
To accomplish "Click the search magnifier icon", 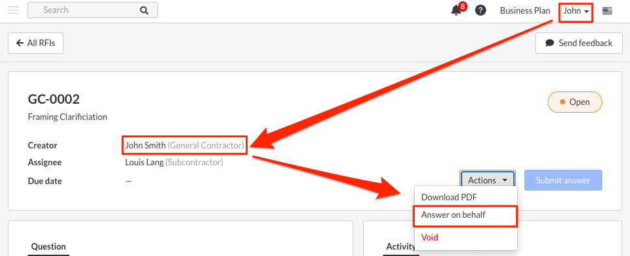I will [x=145, y=10].
